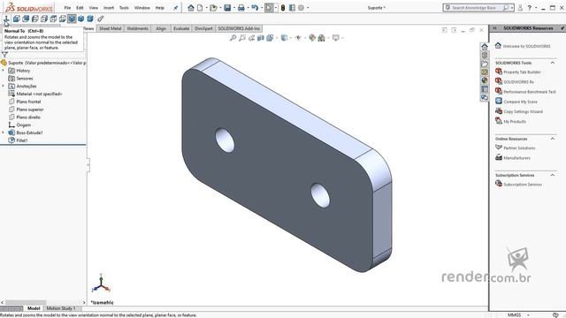The height and width of the screenshot is (318, 566).
Task: Switch to the Trimetric view icon
Action: coord(80,19)
